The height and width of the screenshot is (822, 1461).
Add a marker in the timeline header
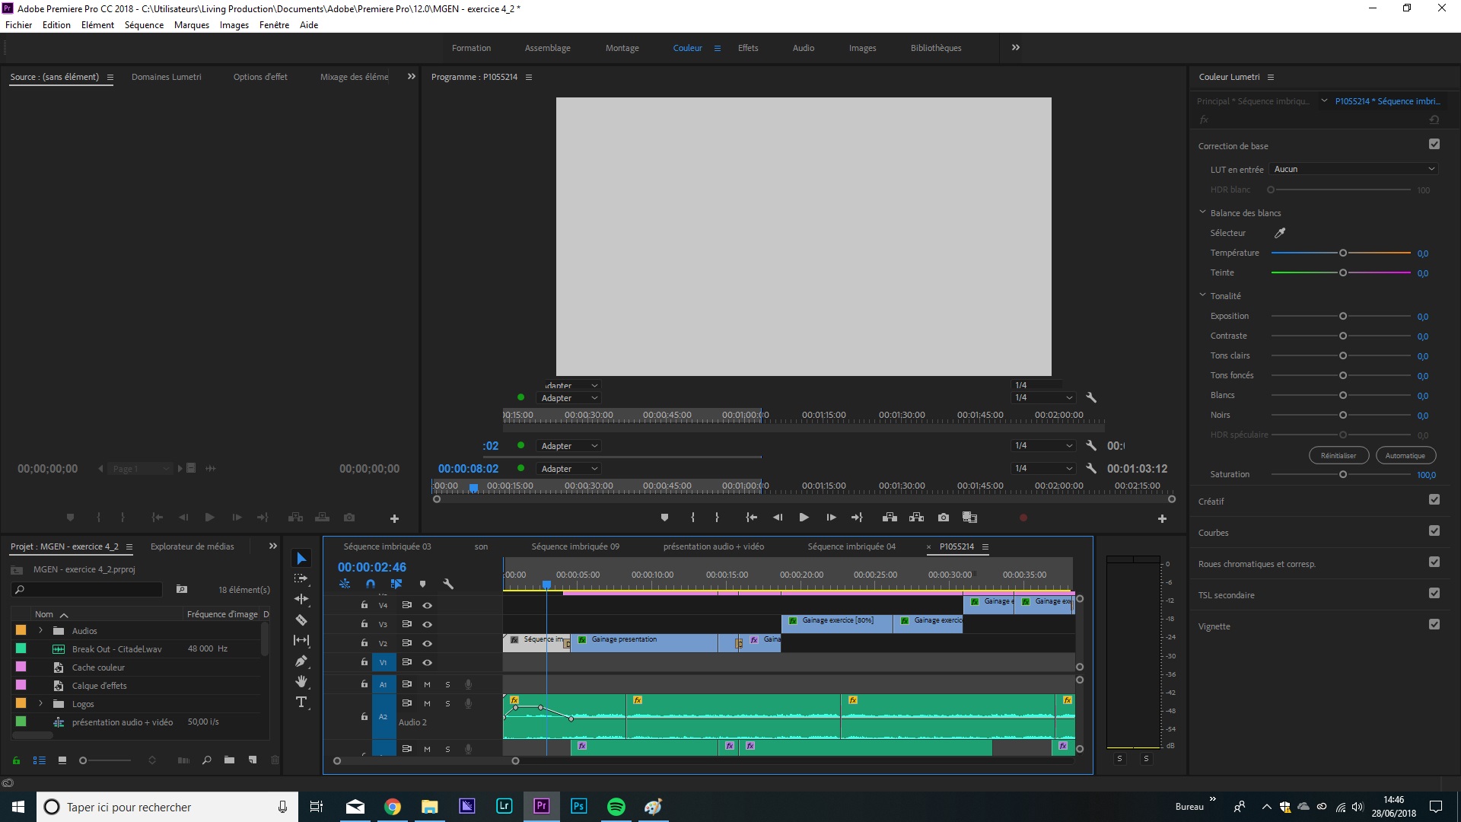[x=422, y=584]
